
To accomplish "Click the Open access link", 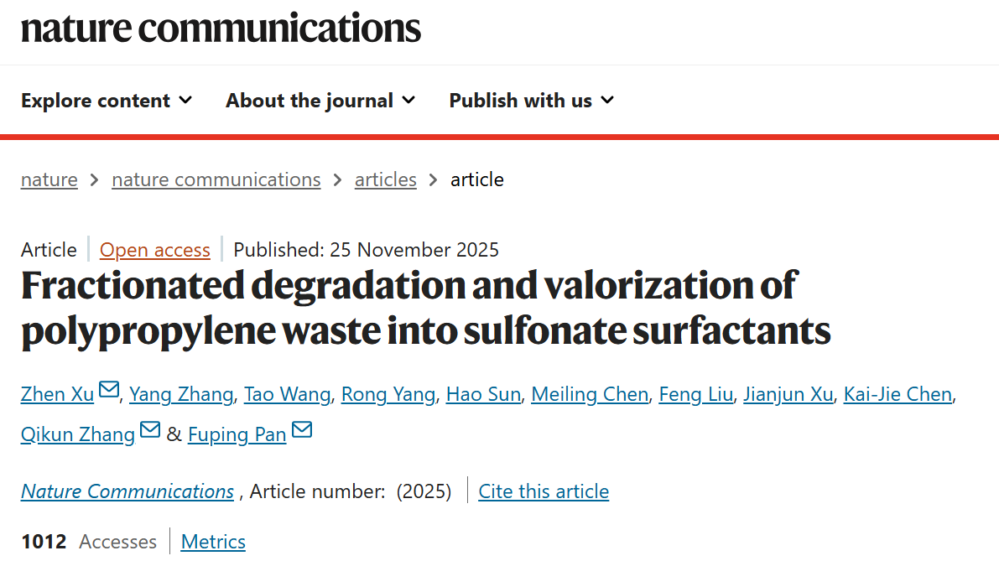I will (x=155, y=250).
